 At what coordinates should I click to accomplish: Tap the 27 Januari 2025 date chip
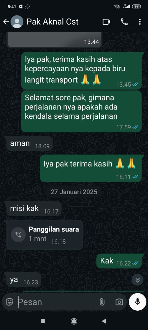[x=74, y=192]
